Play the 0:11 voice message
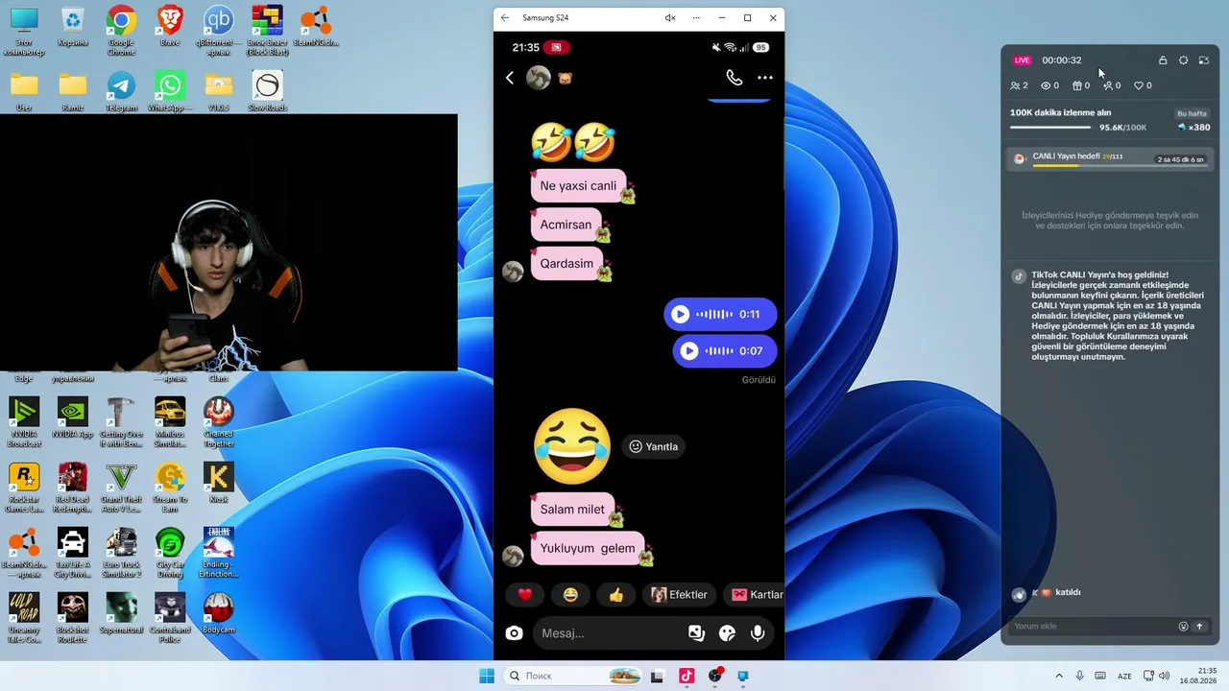The height and width of the screenshot is (691, 1229). tap(680, 314)
